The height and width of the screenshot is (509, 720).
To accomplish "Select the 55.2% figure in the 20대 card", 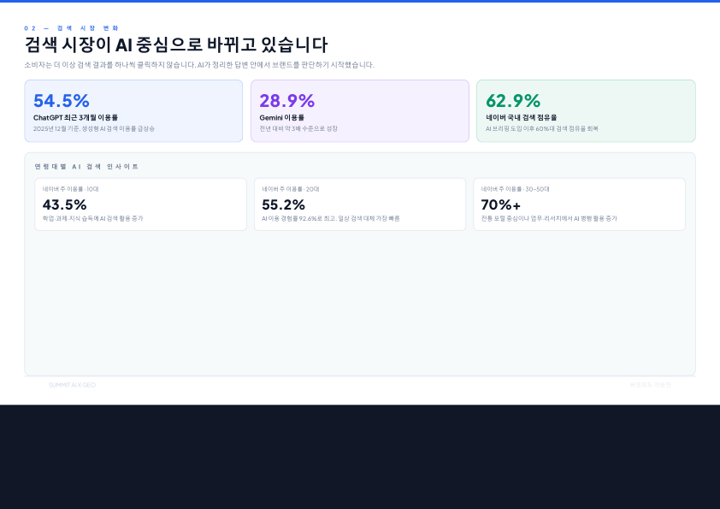I will tap(283, 204).
